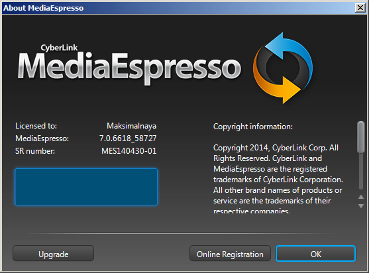Screen dimensions: 369x273
Task: Click the 'MediaEspresso:' version label
Action: point(42,138)
